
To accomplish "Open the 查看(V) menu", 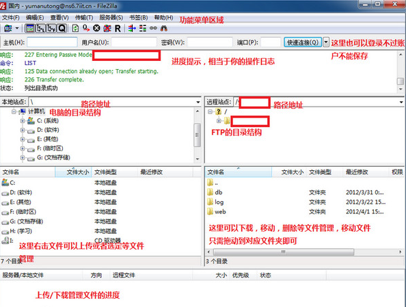I will coord(59,18).
